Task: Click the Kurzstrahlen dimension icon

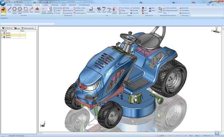Action: pos(91,10)
